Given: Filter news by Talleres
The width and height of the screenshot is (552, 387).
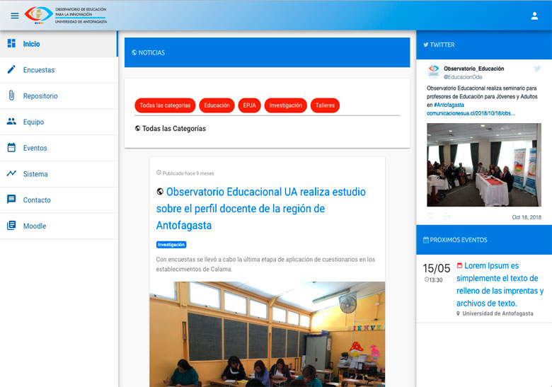Looking at the screenshot, I should click(x=325, y=105).
